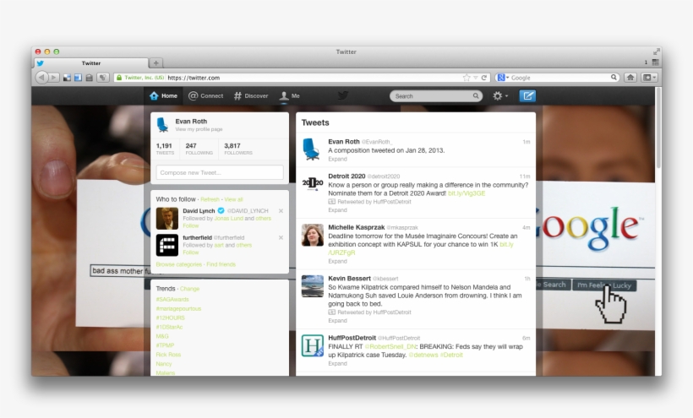Refresh the Who to follow suggestions
693x418 pixels.
210,199
